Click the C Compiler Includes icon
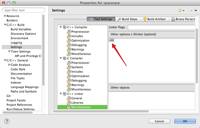200x128 pixels. (x=69, y=72)
